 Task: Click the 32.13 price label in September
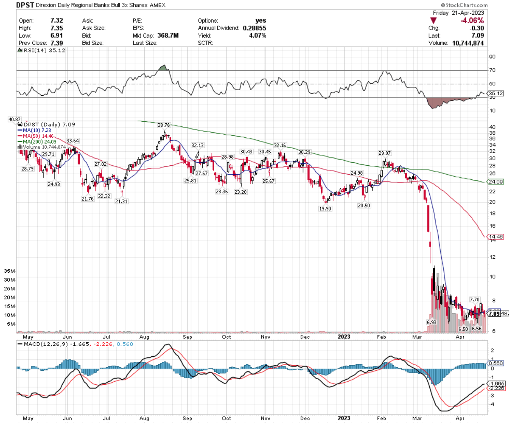[198, 145]
